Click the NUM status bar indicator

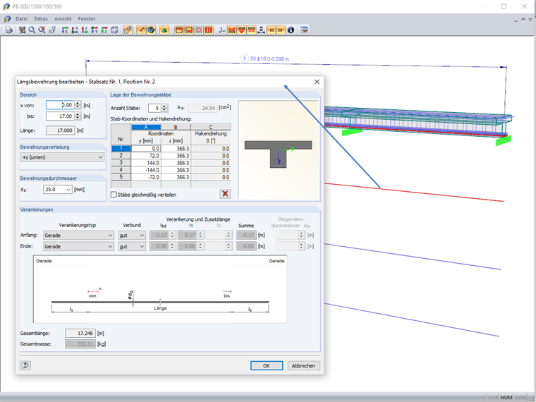point(506,398)
